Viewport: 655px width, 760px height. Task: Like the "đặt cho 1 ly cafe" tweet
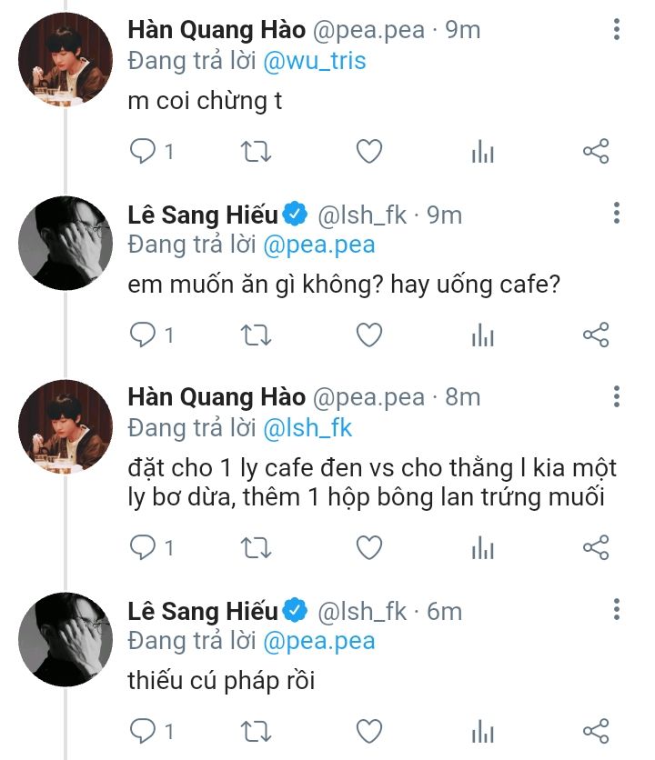368,546
